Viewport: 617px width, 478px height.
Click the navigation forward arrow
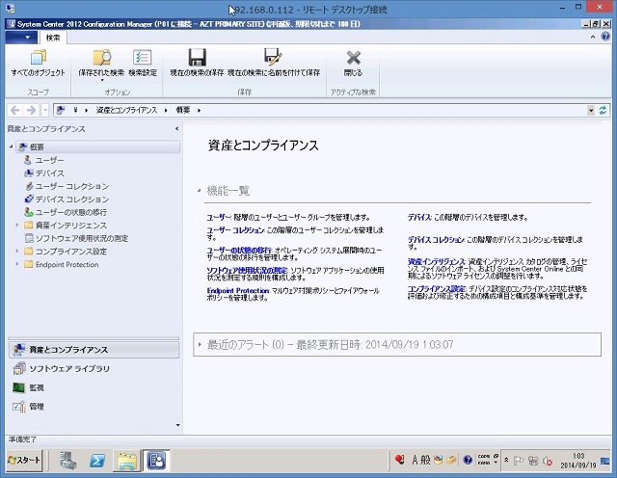tap(31, 110)
